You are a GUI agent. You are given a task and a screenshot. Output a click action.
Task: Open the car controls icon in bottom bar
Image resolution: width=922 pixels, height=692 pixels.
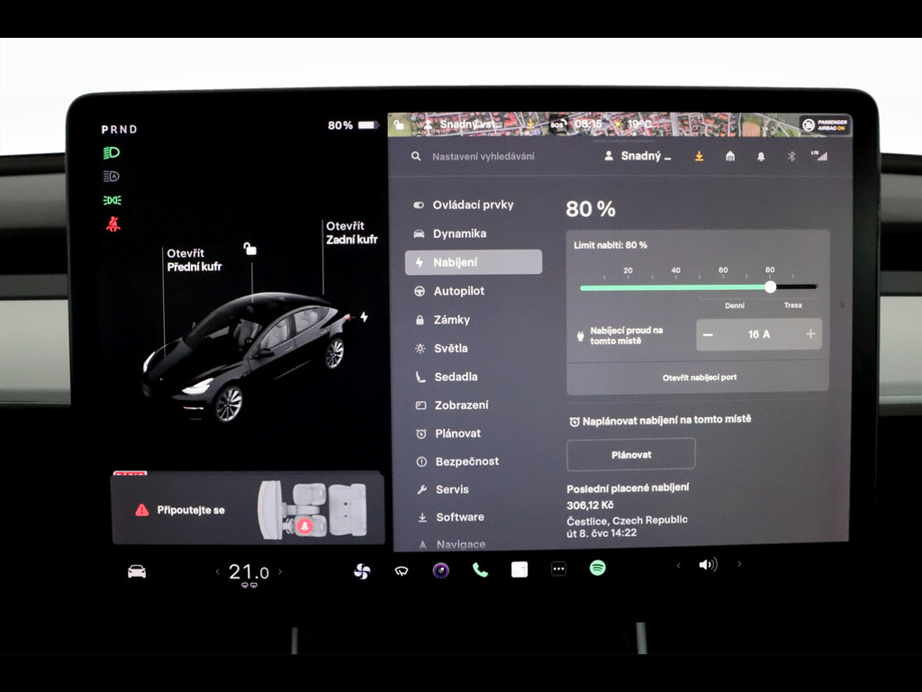(x=137, y=571)
